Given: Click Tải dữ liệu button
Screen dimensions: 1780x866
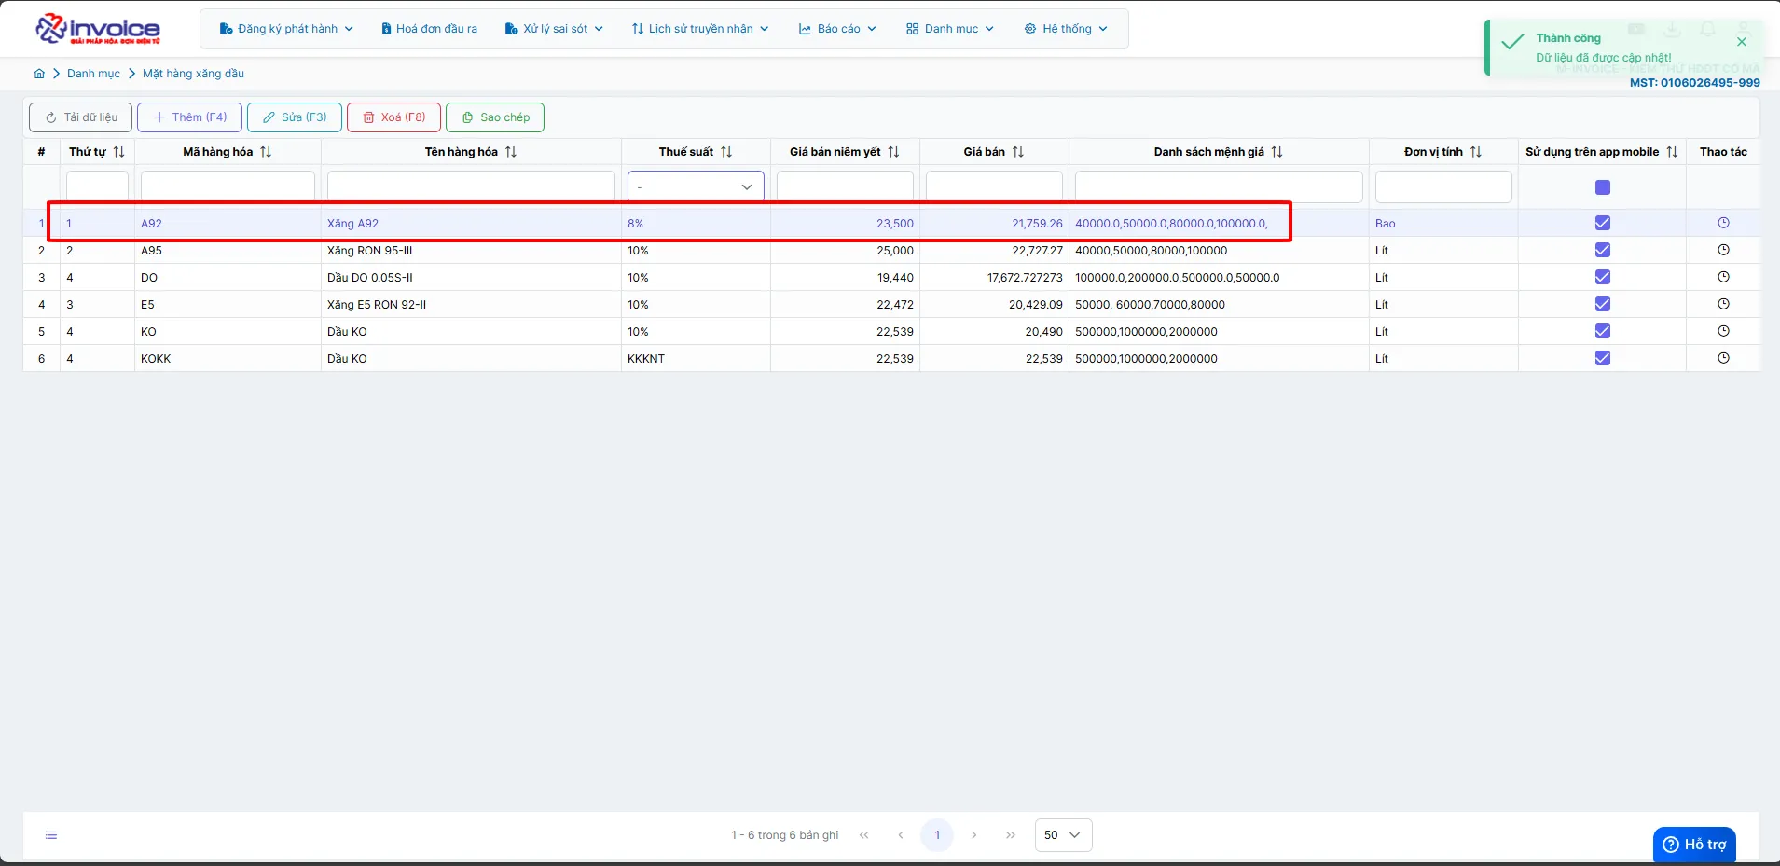Looking at the screenshot, I should [x=81, y=117].
